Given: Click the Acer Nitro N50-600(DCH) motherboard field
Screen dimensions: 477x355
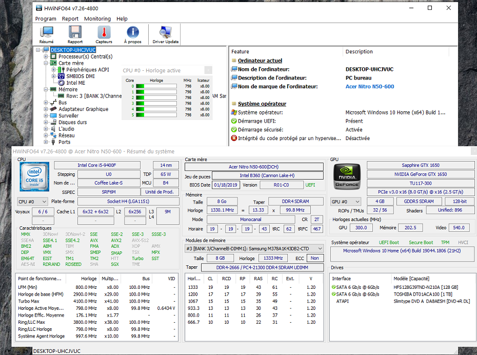Looking at the screenshot, I should (x=254, y=167).
